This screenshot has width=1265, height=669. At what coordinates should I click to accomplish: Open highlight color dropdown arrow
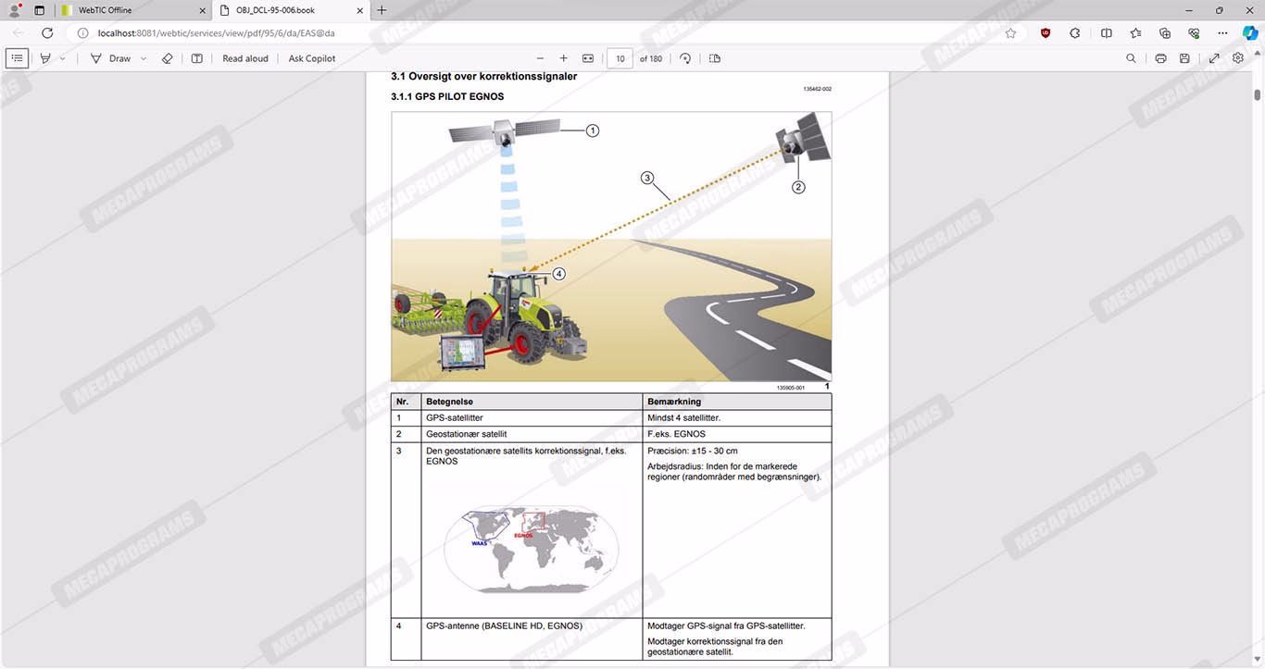click(63, 58)
